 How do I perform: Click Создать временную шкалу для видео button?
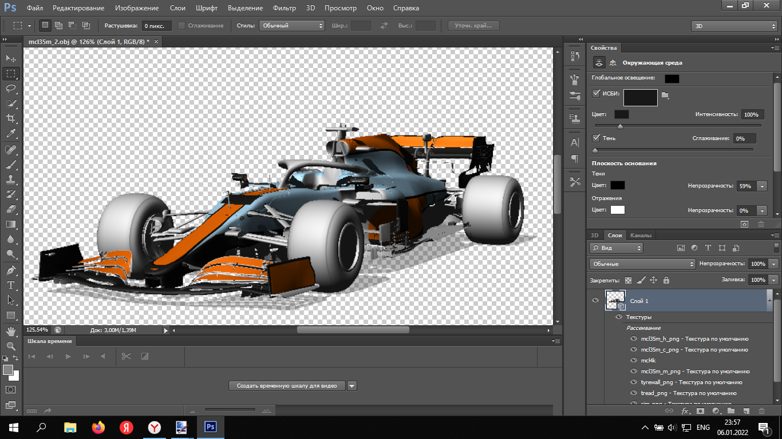pos(287,386)
